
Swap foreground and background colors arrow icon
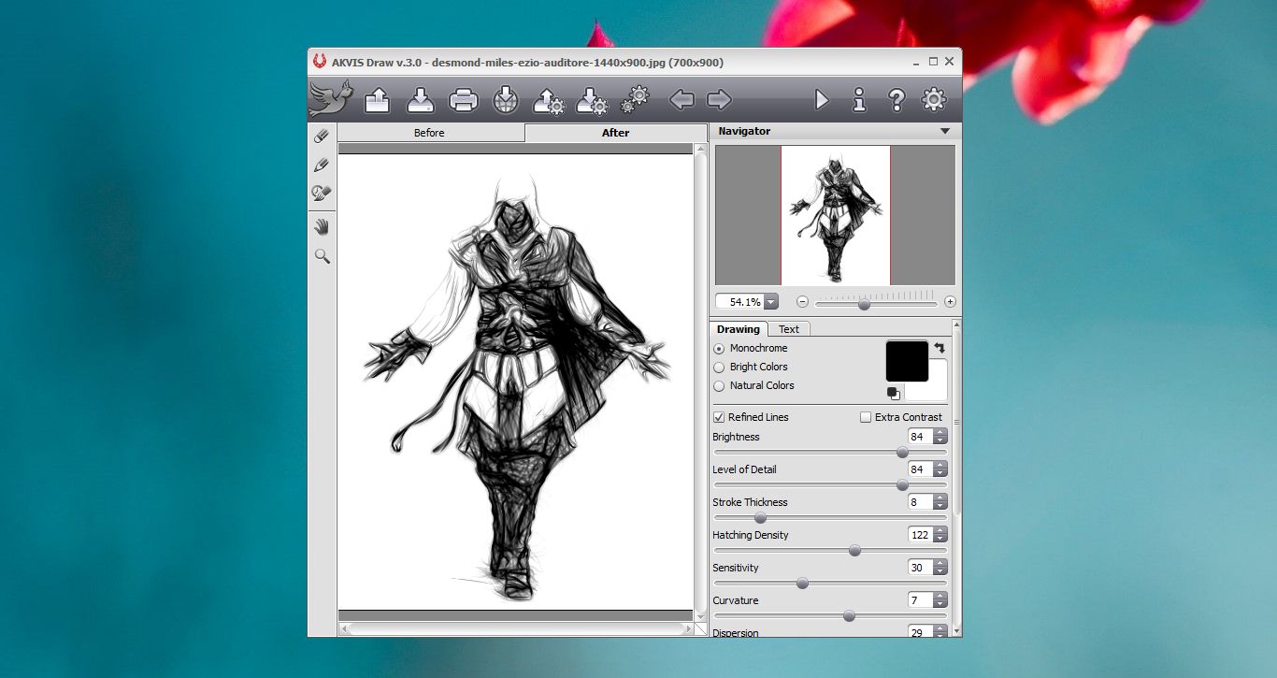[x=940, y=348]
